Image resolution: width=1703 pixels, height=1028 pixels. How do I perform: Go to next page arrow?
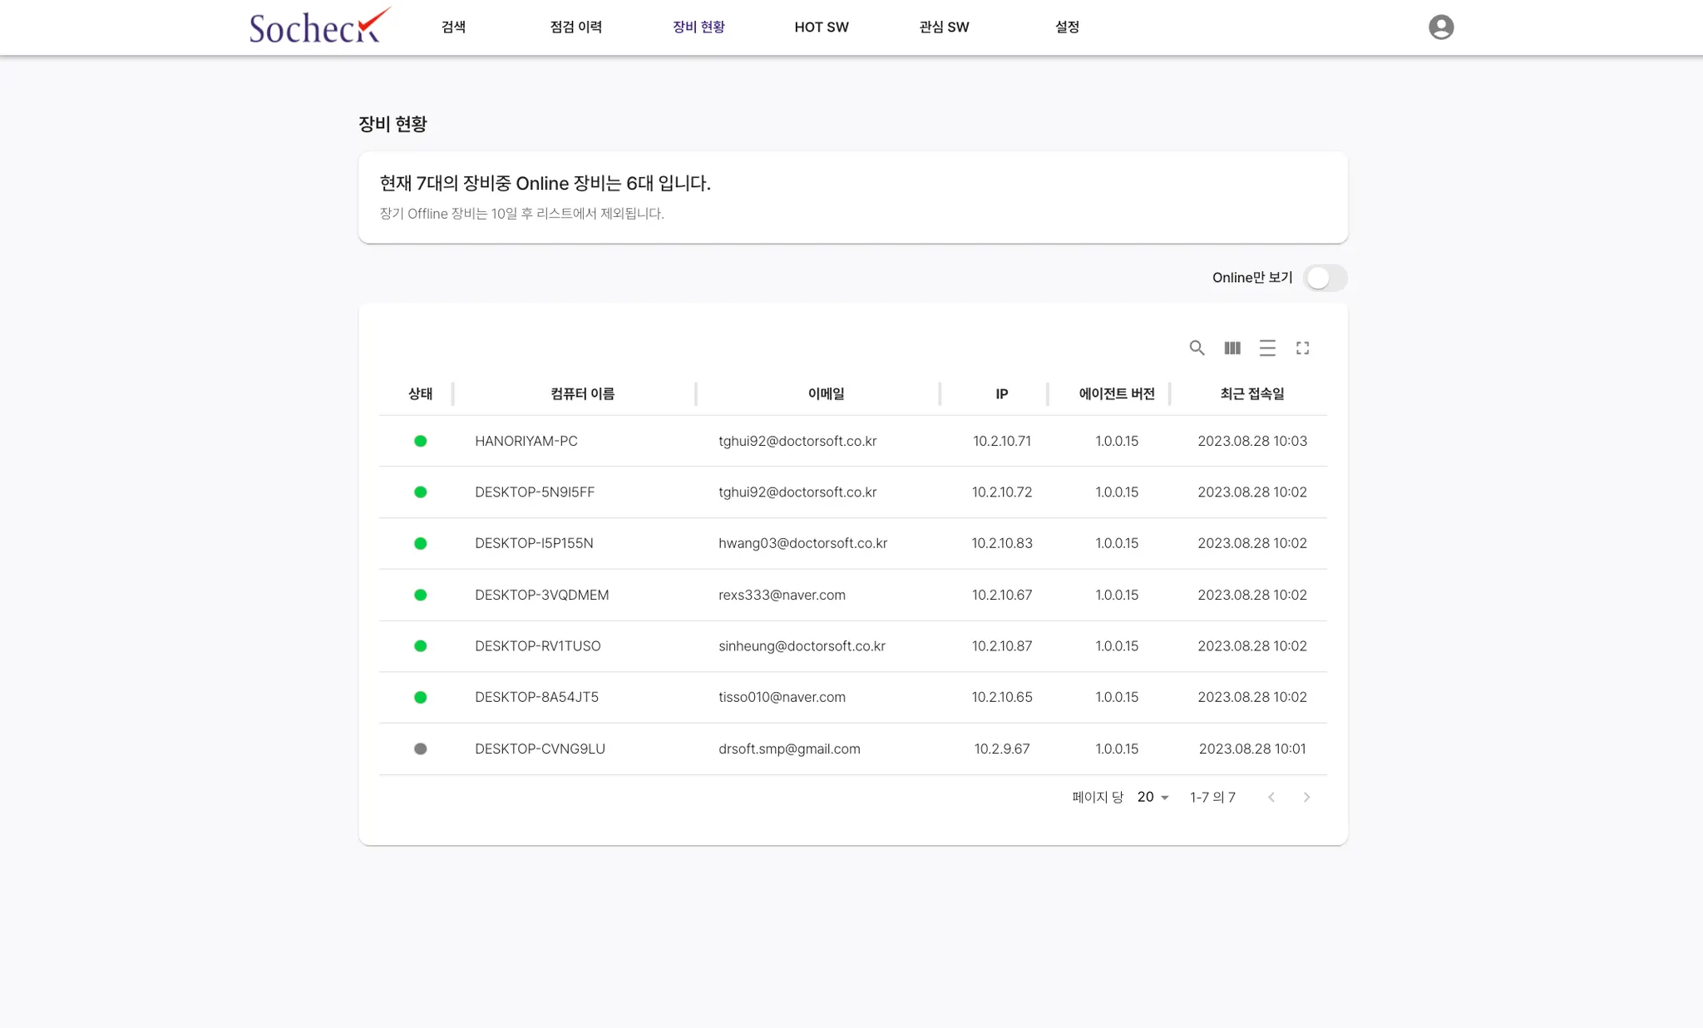[1306, 797]
